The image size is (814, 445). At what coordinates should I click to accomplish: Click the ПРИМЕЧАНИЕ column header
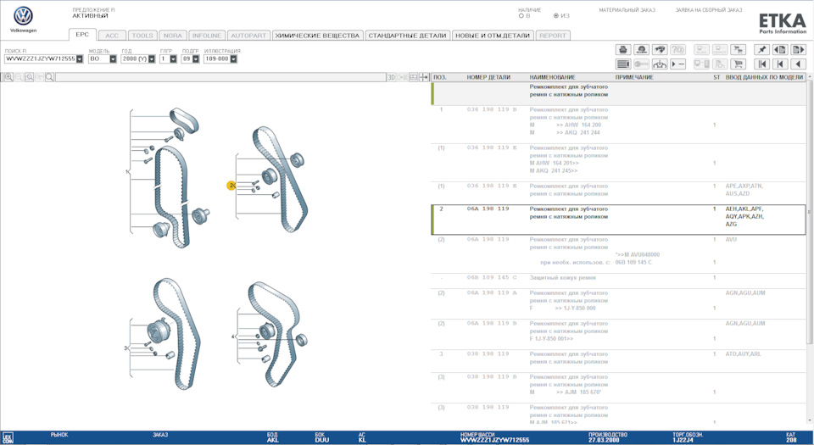(634, 77)
